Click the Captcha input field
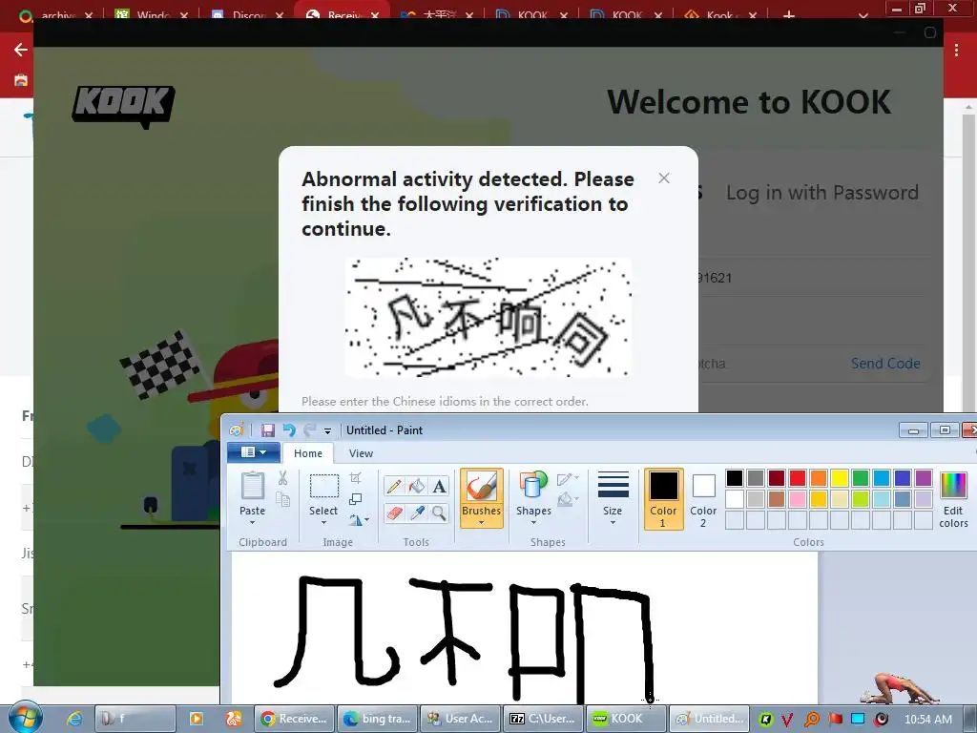 [x=768, y=364]
